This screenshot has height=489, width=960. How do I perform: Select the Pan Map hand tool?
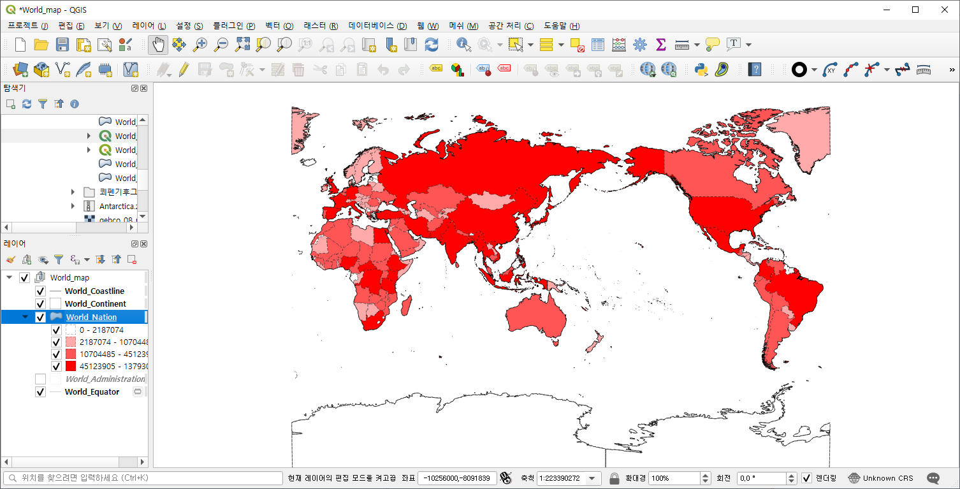point(158,45)
